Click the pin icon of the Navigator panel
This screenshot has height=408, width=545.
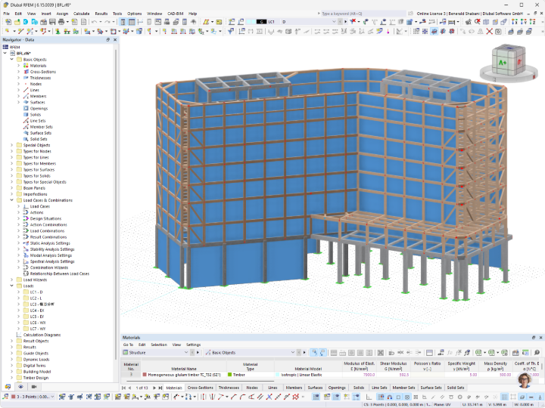tap(107, 40)
